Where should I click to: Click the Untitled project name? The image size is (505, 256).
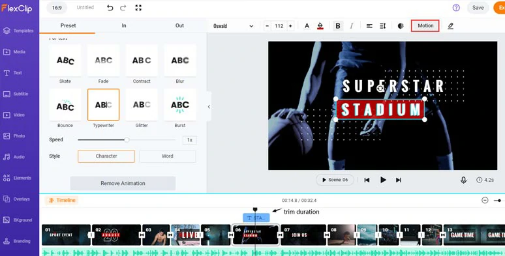pos(85,7)
